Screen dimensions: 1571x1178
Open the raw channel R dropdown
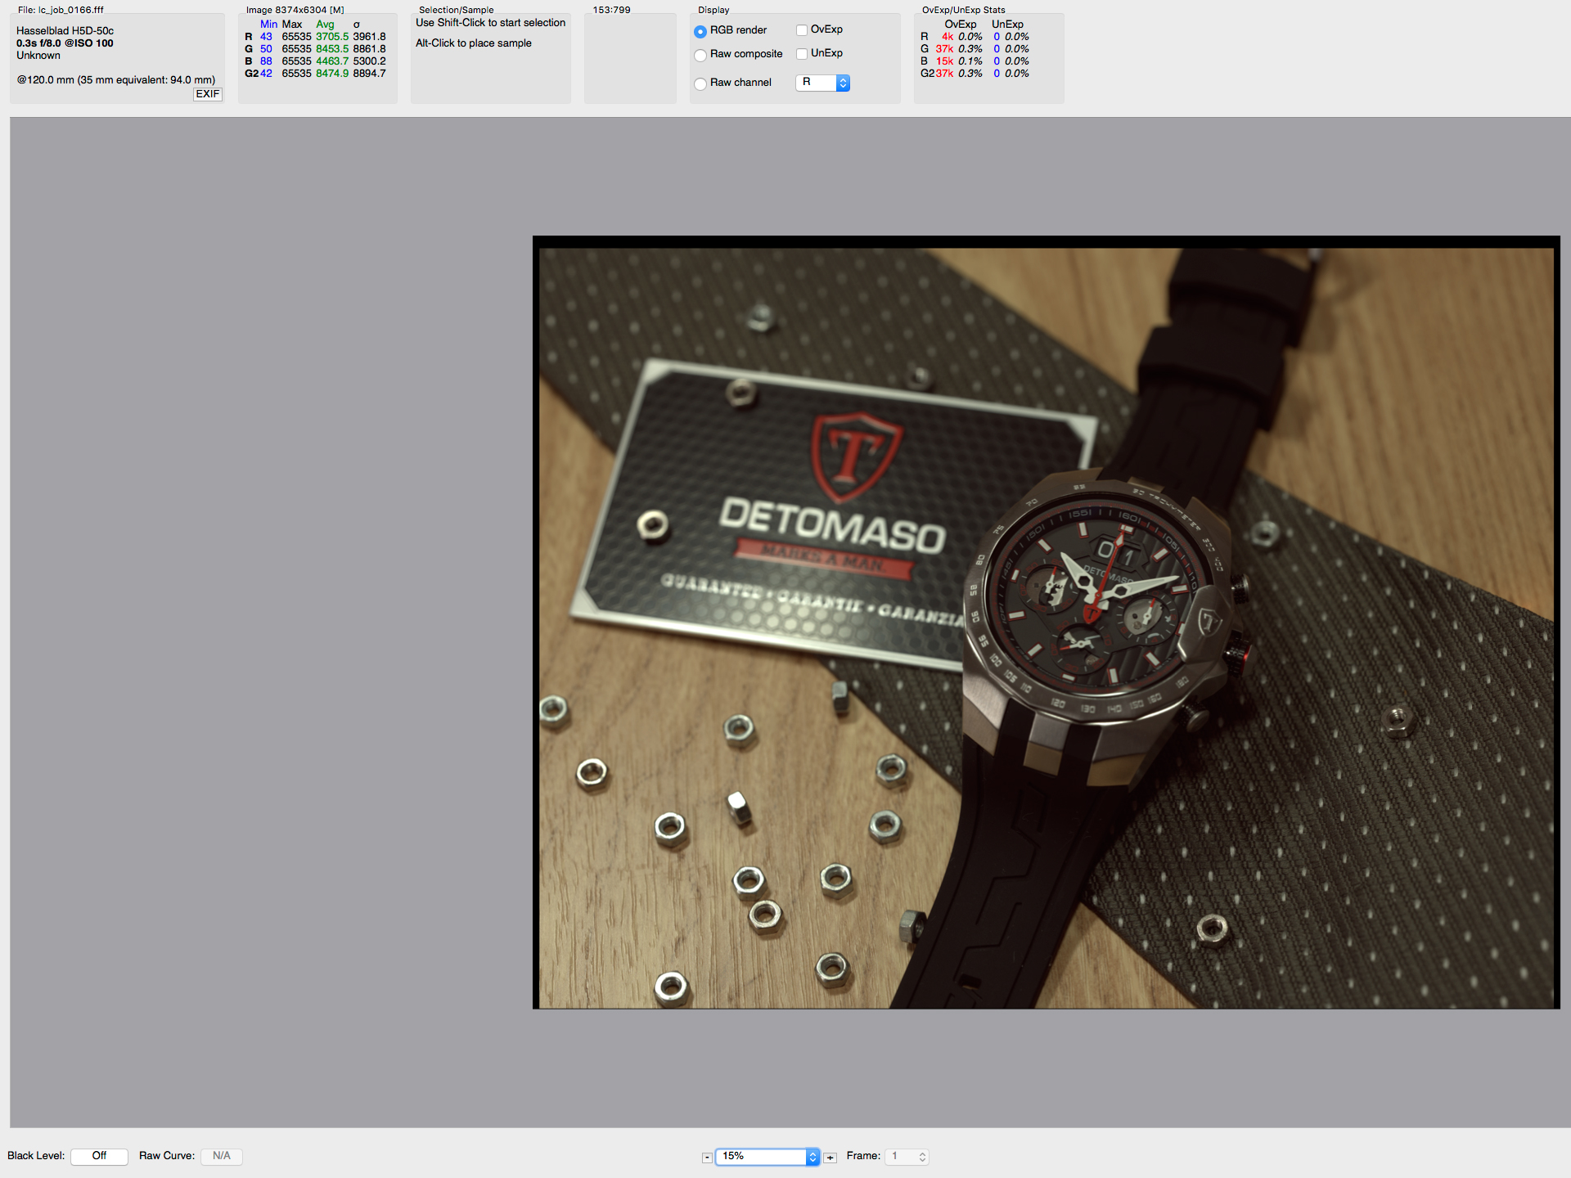(x=822, y=83)
